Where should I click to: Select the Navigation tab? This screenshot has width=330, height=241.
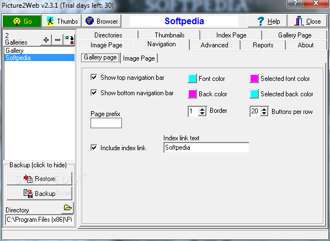(162, 45)
